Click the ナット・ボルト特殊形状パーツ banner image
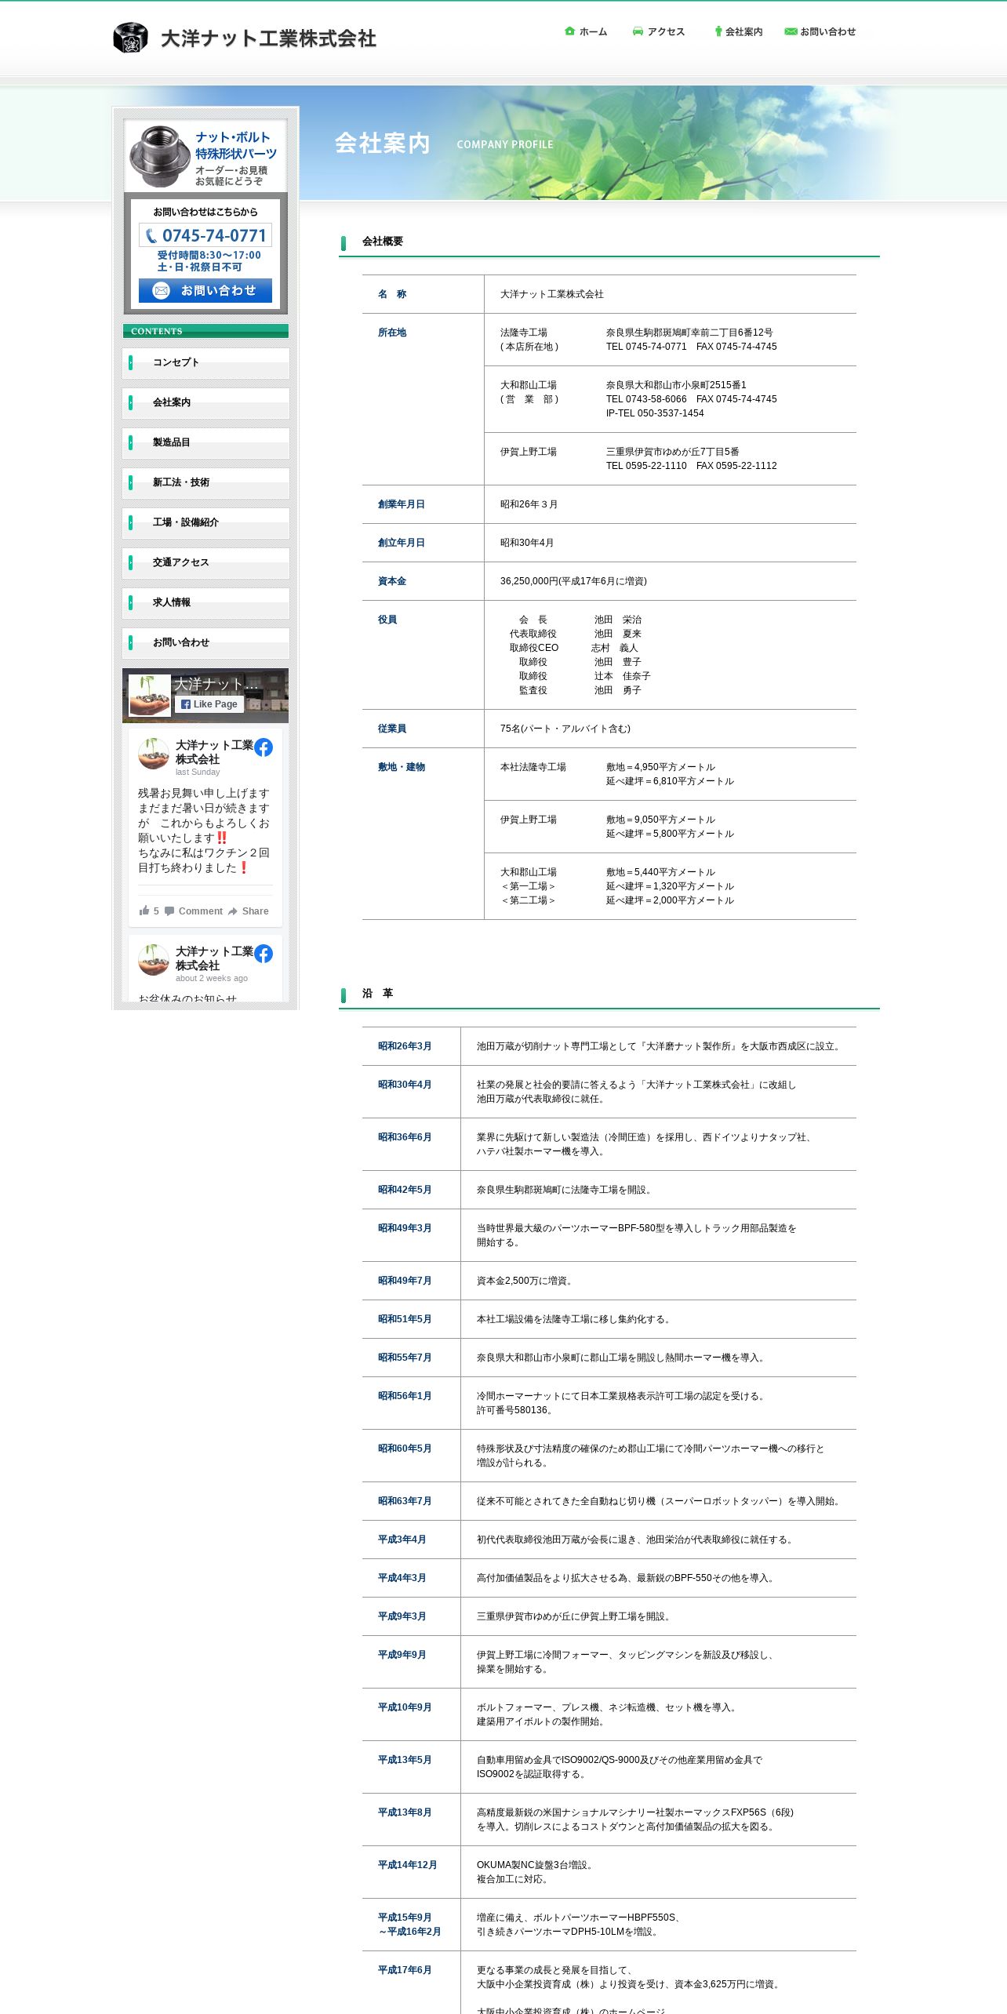The image size is (1007, 2014). pyautogui.click(x=205, y=156)
